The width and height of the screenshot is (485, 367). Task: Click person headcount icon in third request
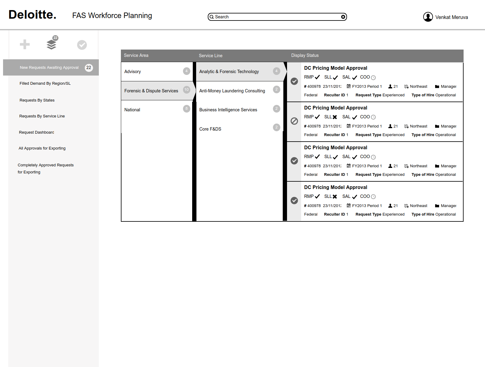point(390,166)
